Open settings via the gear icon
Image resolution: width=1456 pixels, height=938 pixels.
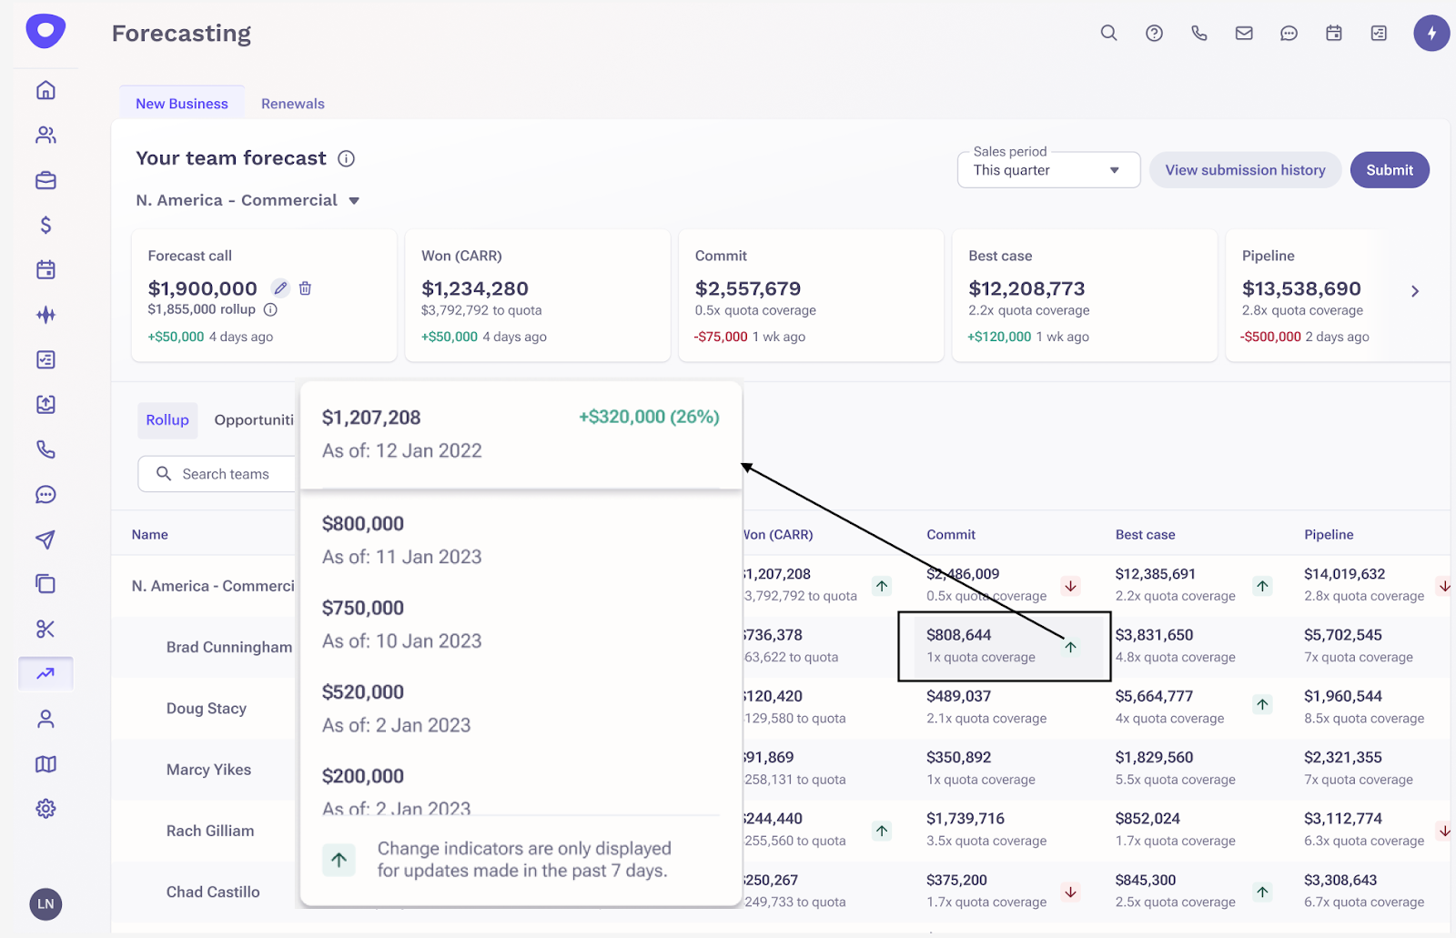tap(45, 809)
